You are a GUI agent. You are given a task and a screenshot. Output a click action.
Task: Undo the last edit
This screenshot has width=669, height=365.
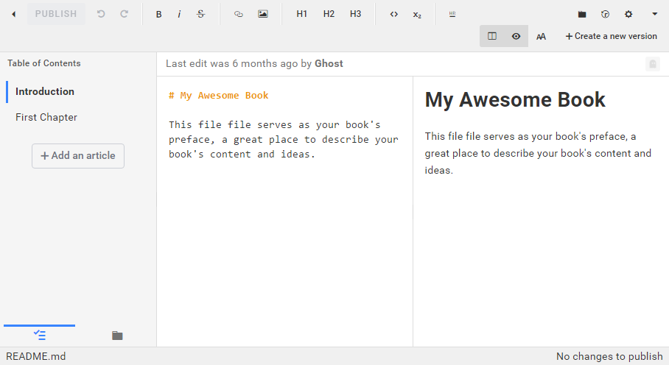click(x=101, y=14)
